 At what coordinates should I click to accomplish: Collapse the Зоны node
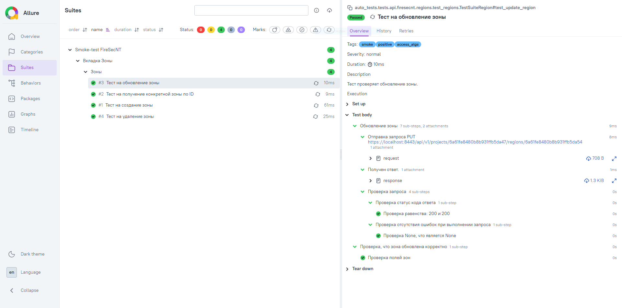pos(86,72)
